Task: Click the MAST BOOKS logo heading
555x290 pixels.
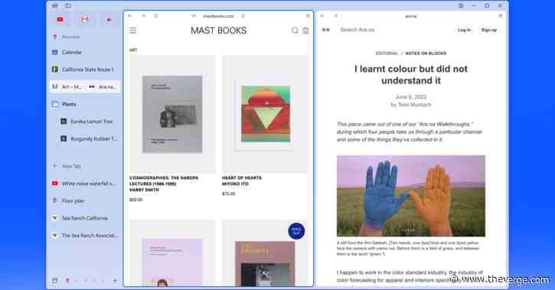Action: pyautogui.click(x=219, y=31)
